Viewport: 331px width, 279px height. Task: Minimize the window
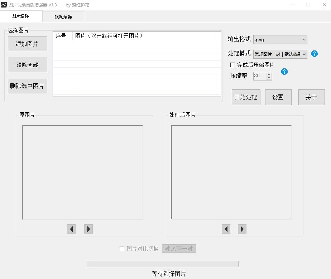[x=292, y=5]
